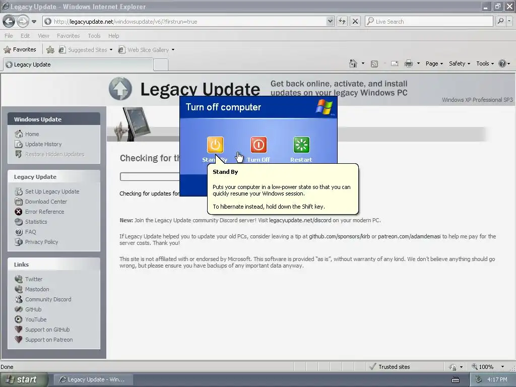Click the RSS feeds icon
516x387 pixels.
(374, 64)
